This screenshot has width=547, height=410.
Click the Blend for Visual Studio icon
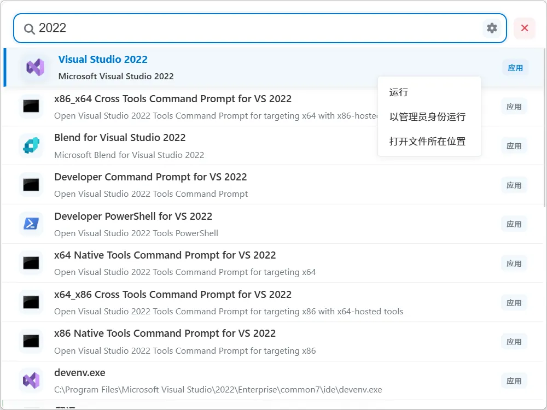click(31, 145)
